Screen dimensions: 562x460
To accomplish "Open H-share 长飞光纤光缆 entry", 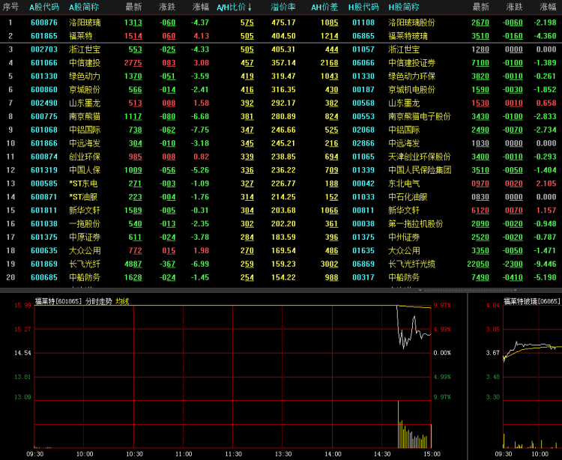I will click(x=411, y=264).
